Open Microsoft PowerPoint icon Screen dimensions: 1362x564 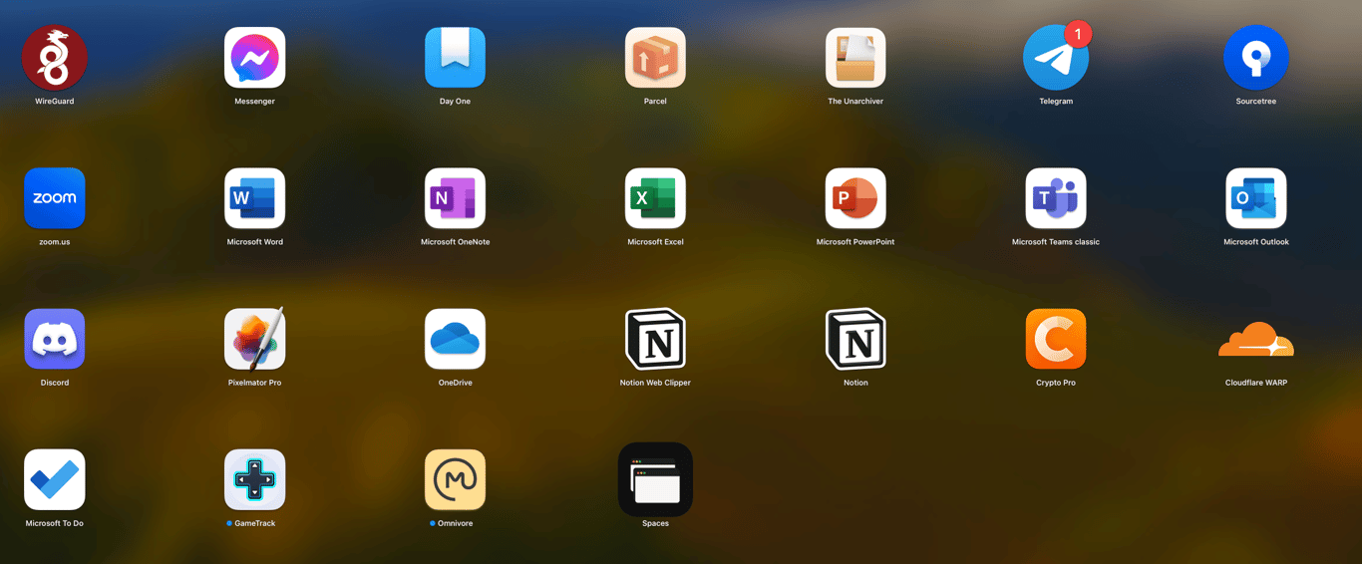[855, 198]
